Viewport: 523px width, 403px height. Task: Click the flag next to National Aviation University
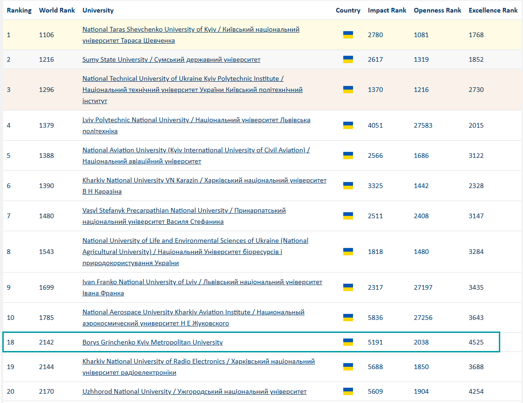[347, 156]
